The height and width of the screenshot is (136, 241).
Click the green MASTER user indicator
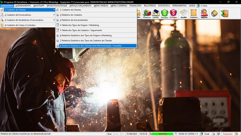tap(163, 134)
